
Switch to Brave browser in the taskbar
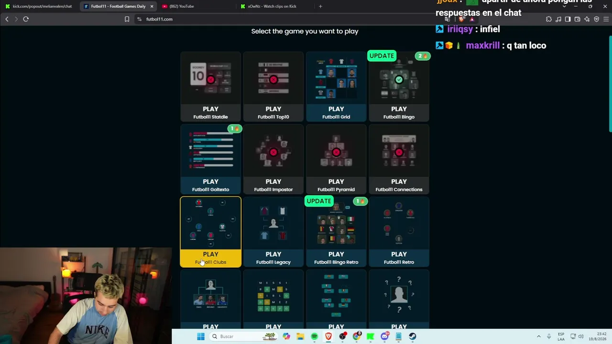coord(328,336)
